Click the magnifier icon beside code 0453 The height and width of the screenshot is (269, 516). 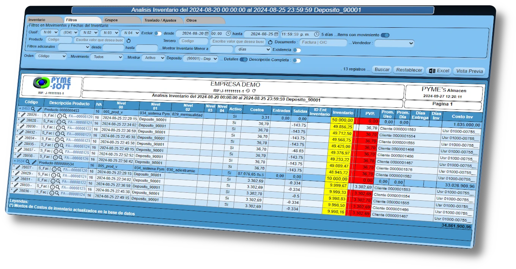tap(33, 109)
